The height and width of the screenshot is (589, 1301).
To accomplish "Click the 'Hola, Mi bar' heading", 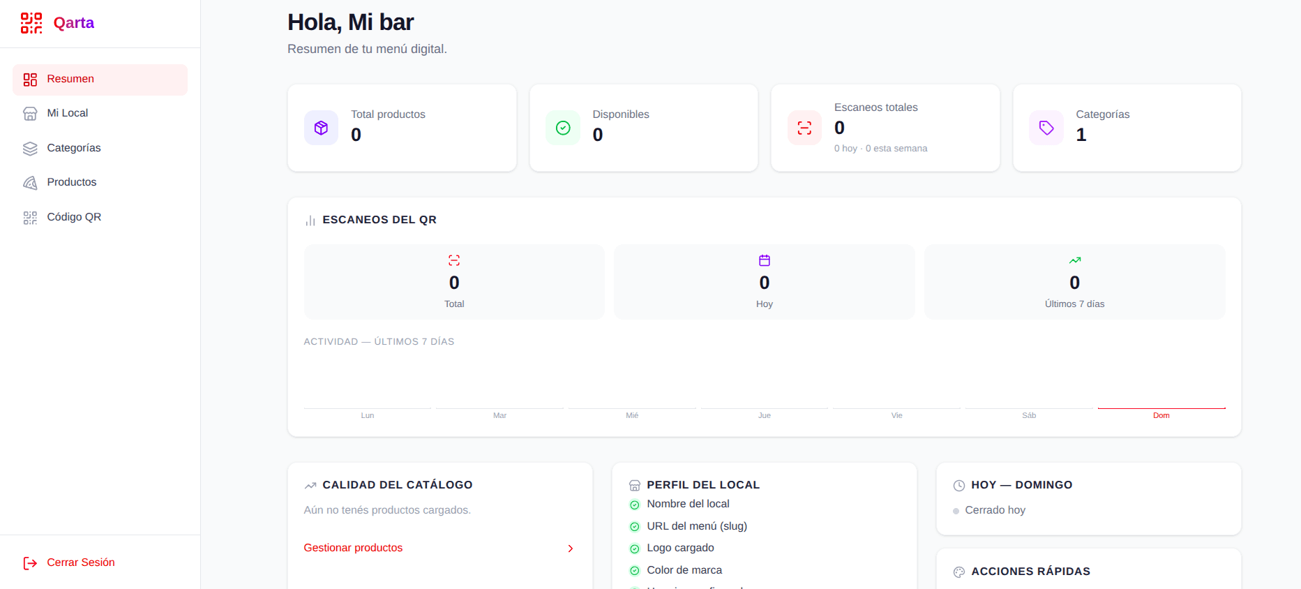I will tap(350, 22).
